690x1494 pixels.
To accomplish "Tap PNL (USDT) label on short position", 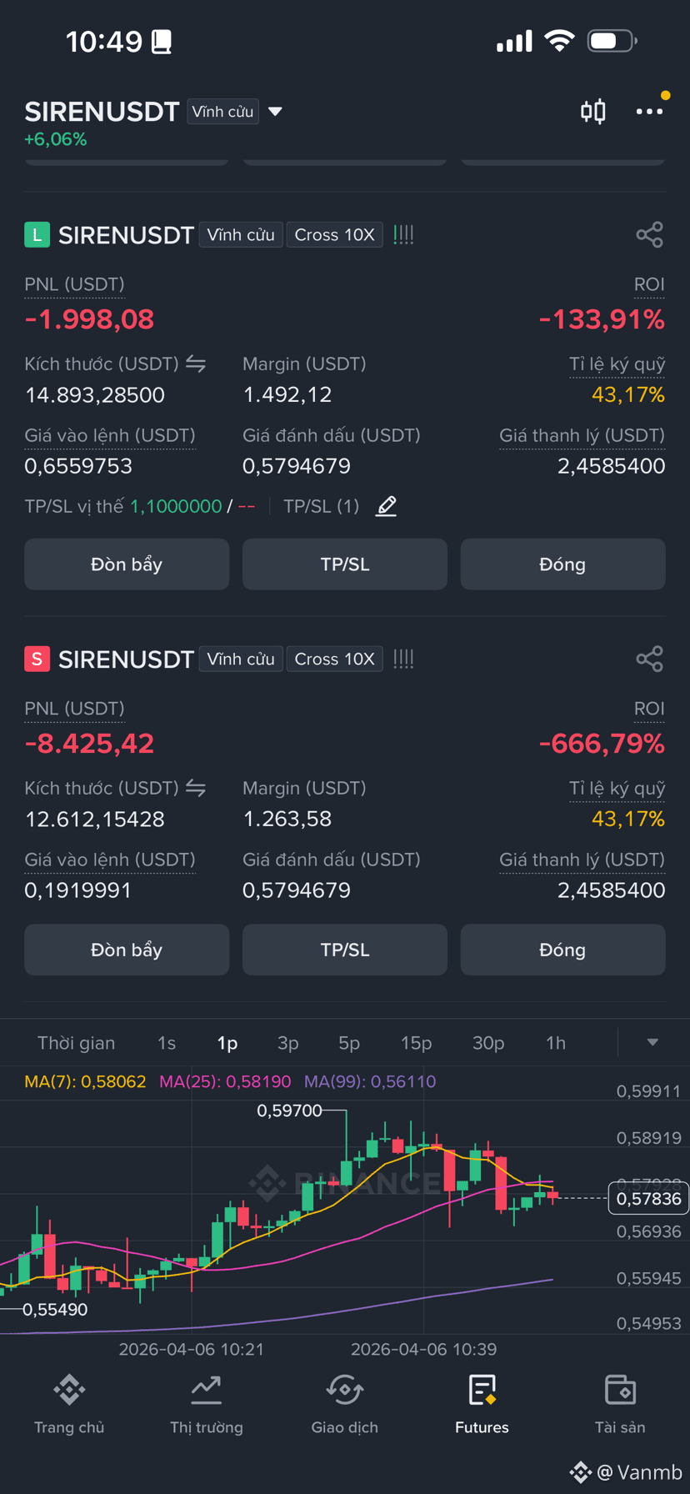I will [x=74, y=709].
